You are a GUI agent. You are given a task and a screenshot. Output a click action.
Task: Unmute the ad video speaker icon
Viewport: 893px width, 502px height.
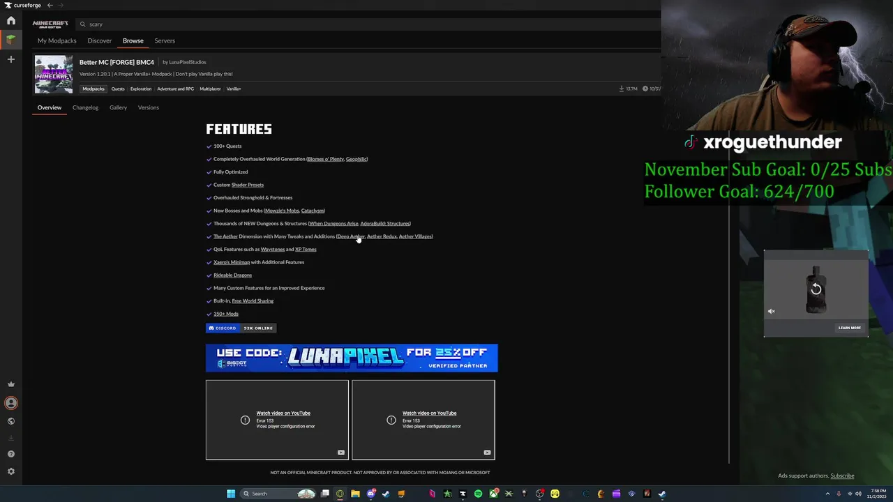pyautogui.click(x=772, y=312)
